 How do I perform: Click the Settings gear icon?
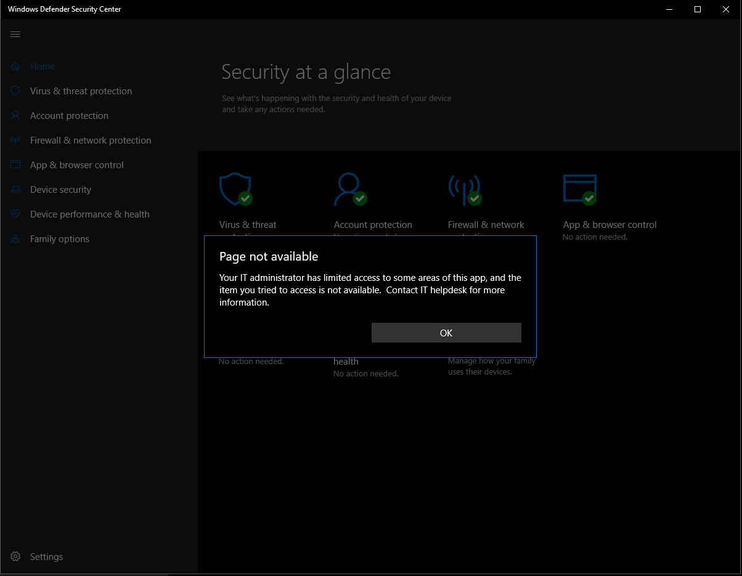[x=15, y=556]
